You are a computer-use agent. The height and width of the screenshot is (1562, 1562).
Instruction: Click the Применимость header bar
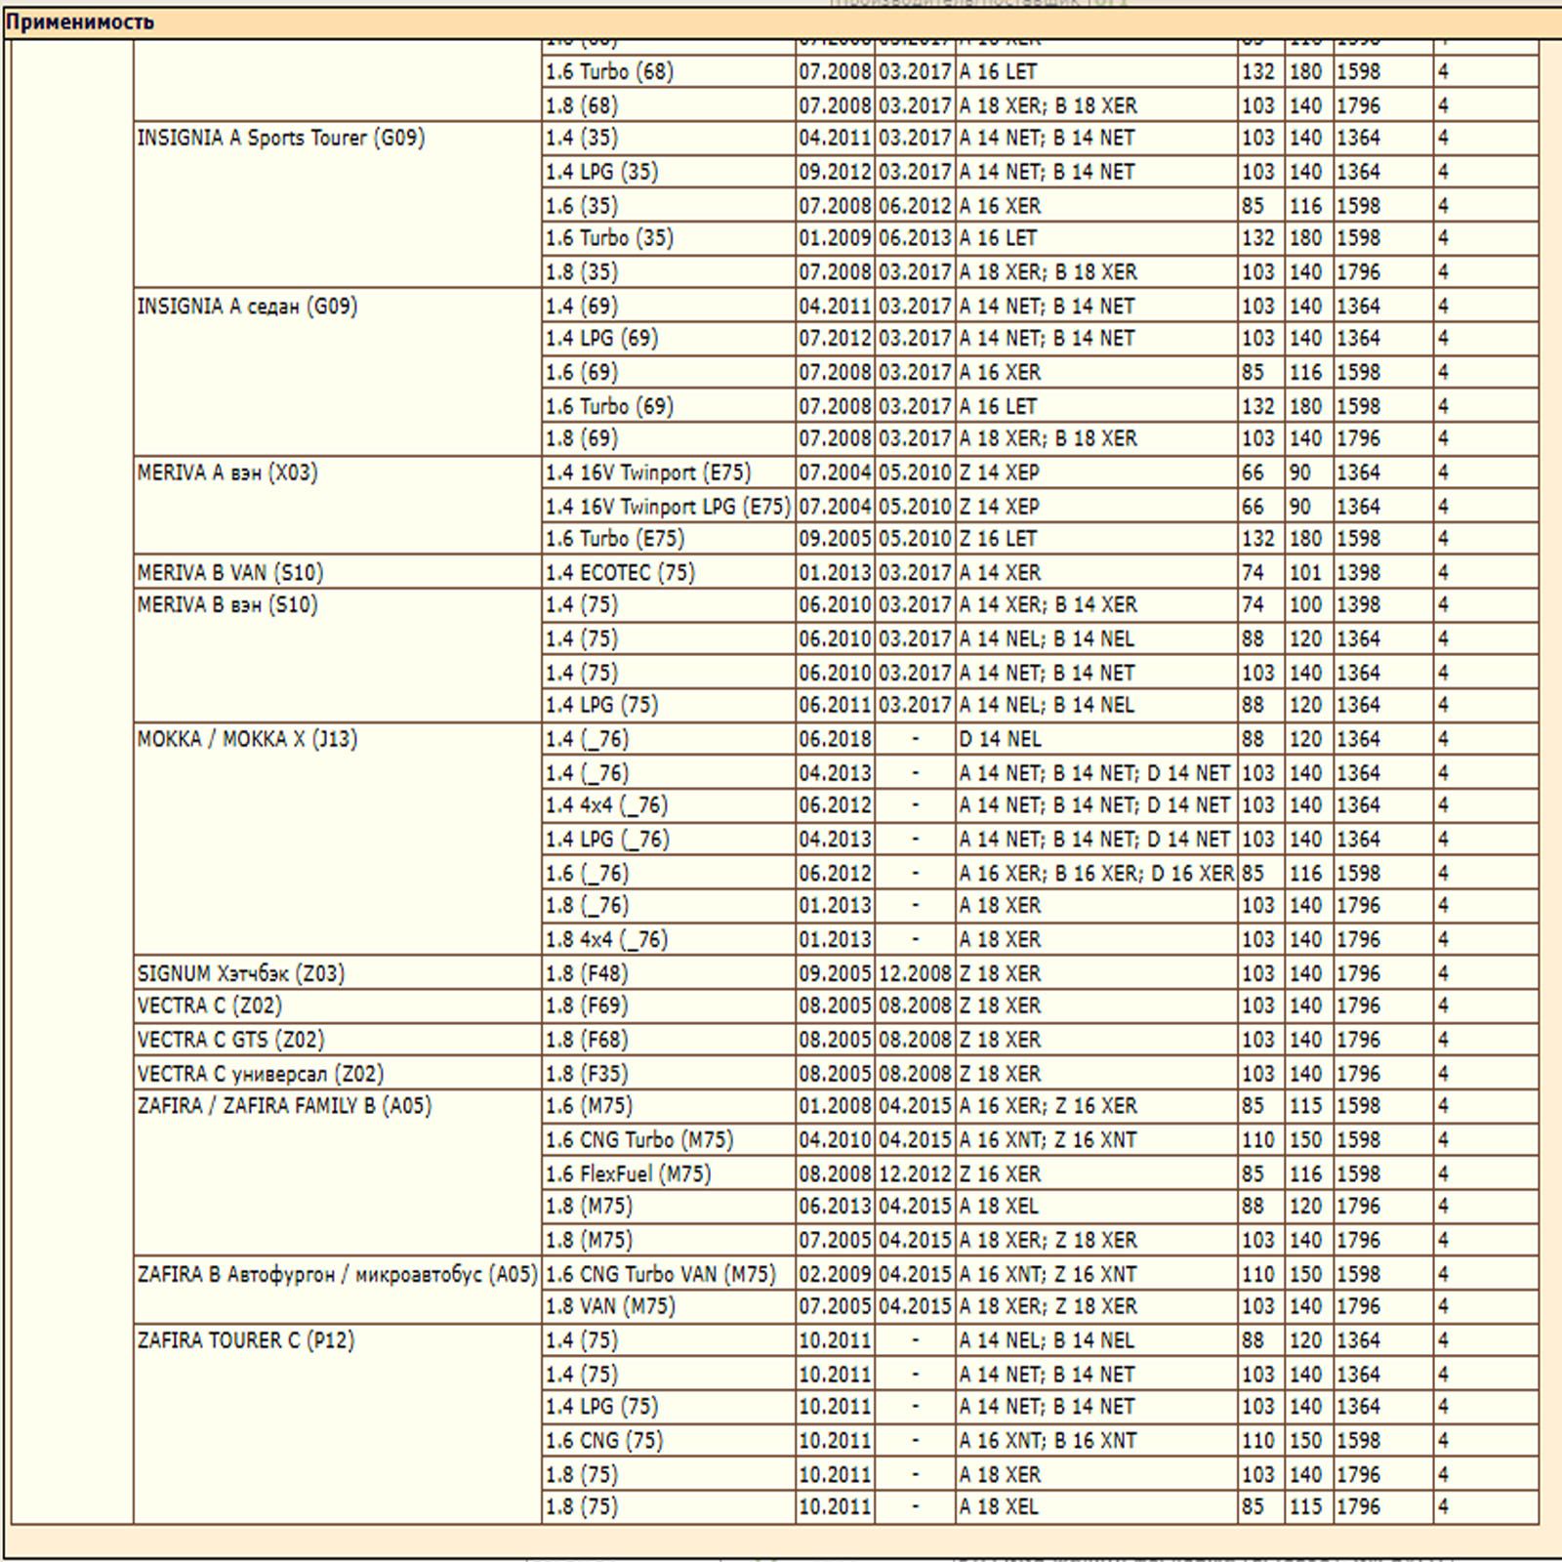coord(78,20)
